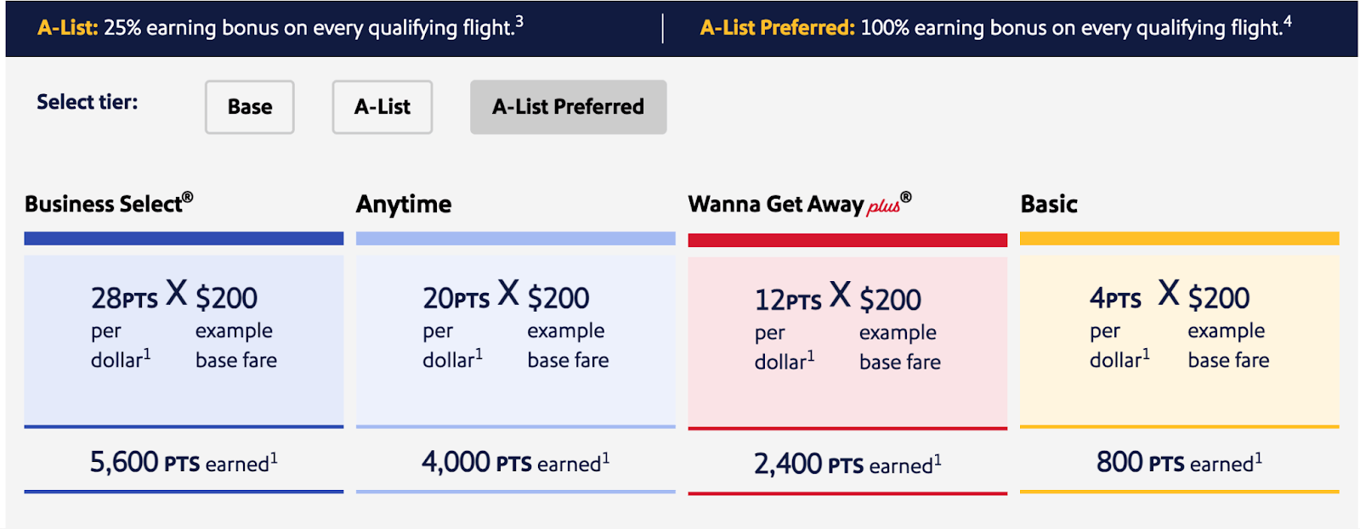Screen dimensions: 1360x529
Task: Click the dark blue Business Select bar
Action: (184, 239)
